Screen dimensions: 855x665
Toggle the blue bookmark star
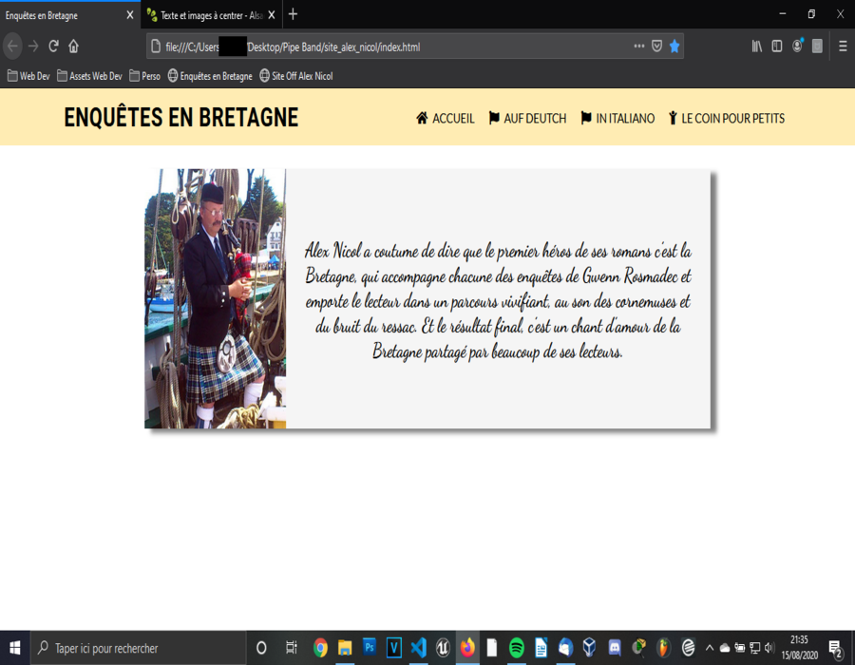[x=674, y=47]
